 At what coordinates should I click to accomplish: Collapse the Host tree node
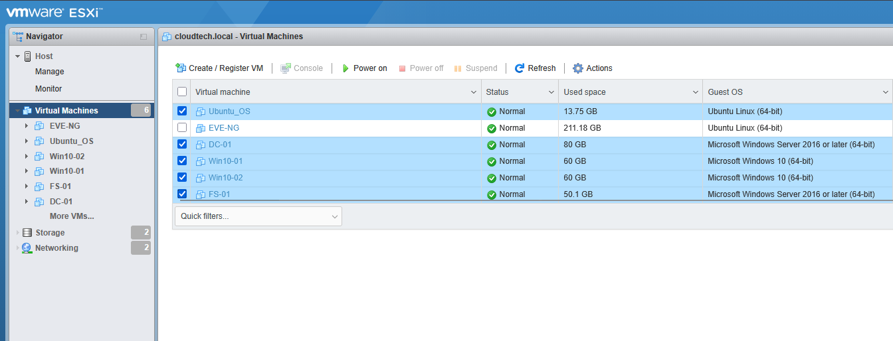pos(17,56)
